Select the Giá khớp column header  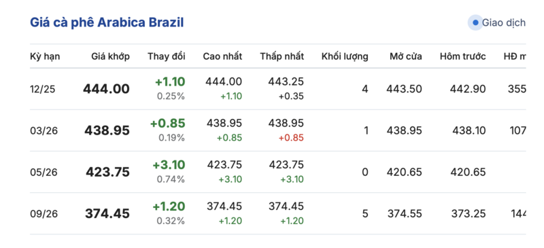pos(111,56)
